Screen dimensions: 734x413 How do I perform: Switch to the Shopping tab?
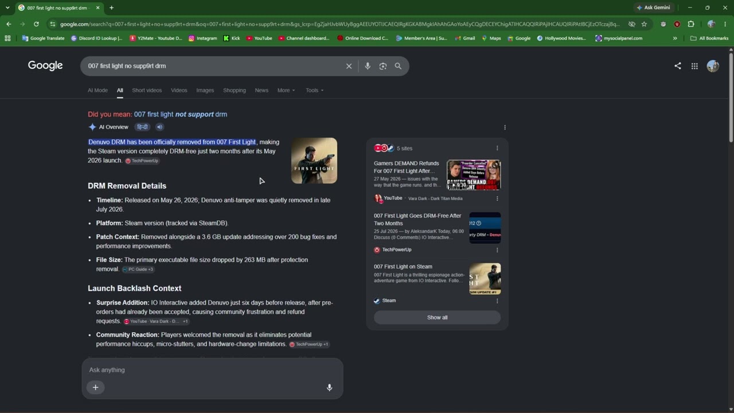(x=234, y=90)
